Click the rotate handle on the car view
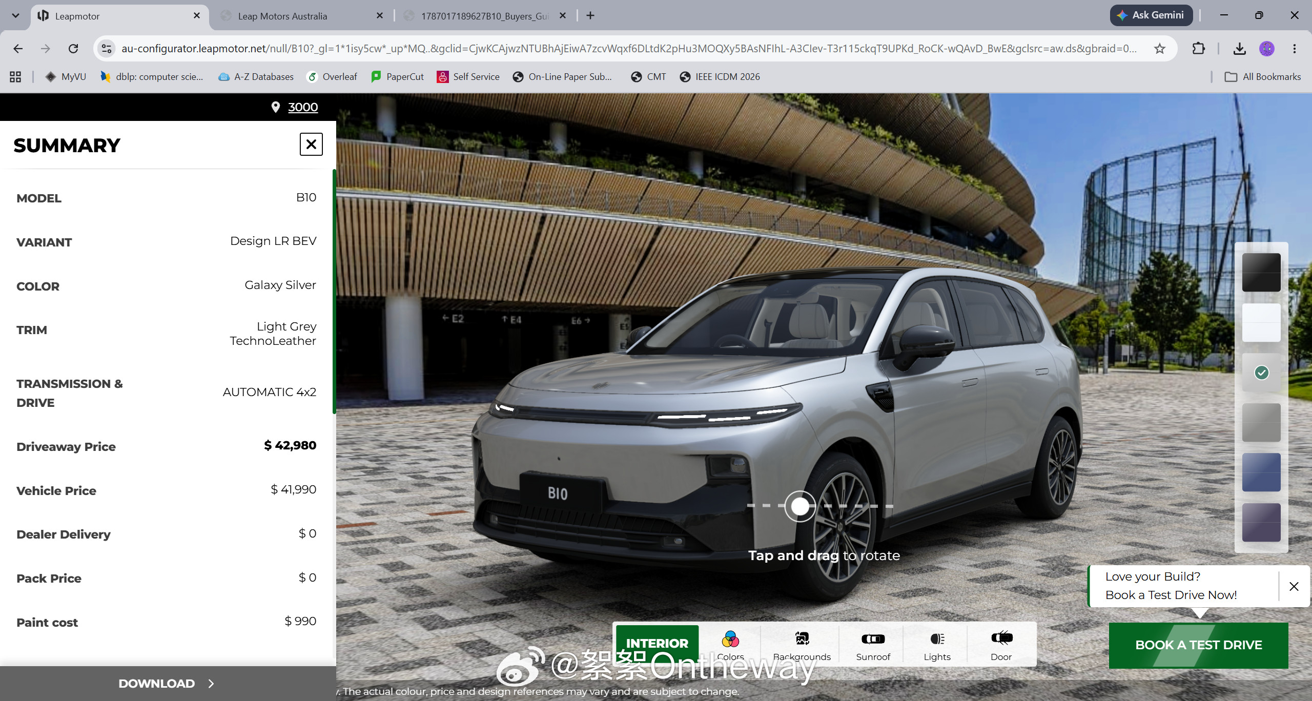The height and width of the screenshot is (701, 1312). click(800, 506)
